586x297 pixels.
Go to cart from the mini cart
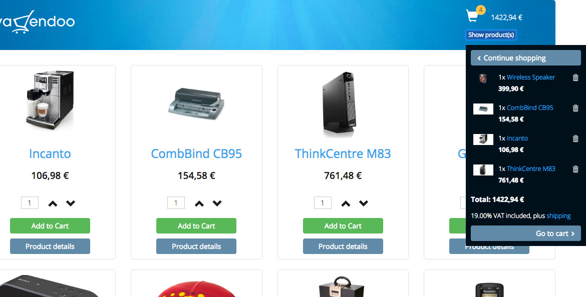[526, 233]
